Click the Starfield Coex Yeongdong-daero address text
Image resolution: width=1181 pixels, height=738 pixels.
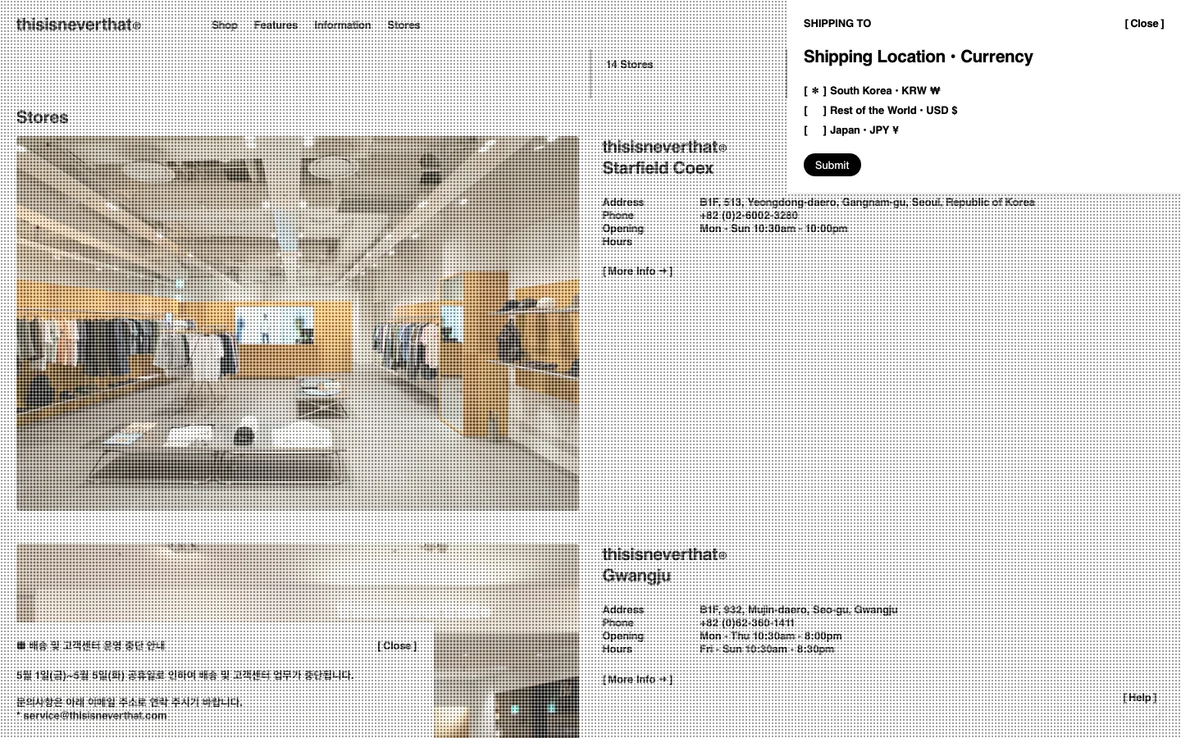867,203
